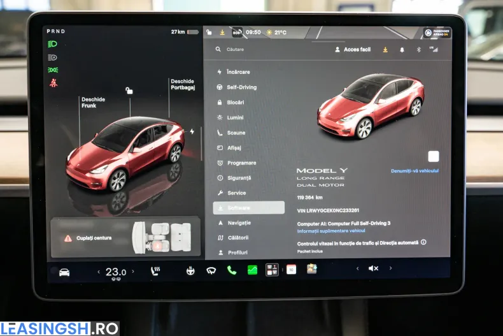This screenshot has height=336, width=503.
Task: Open the 21°C weather indicator
Action: (x=276, y=33)
